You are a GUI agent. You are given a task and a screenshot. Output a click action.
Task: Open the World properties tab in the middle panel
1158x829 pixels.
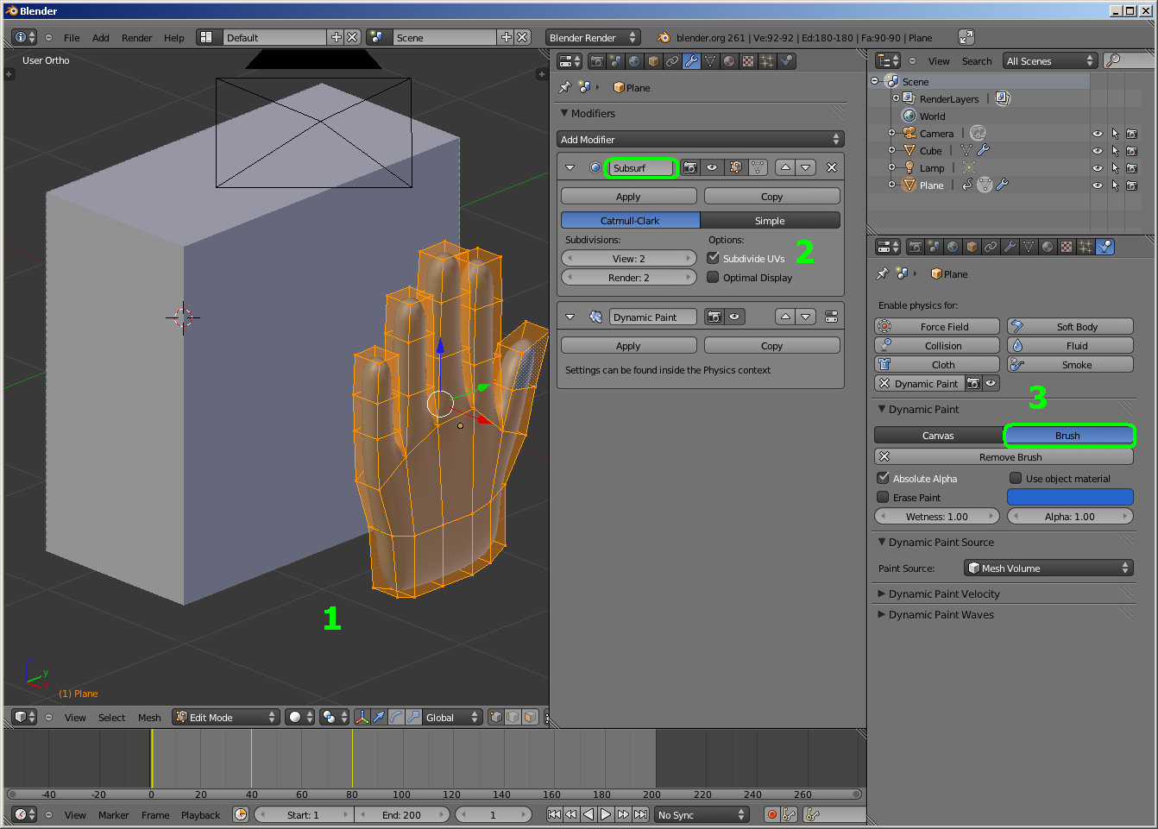point(634,61)
